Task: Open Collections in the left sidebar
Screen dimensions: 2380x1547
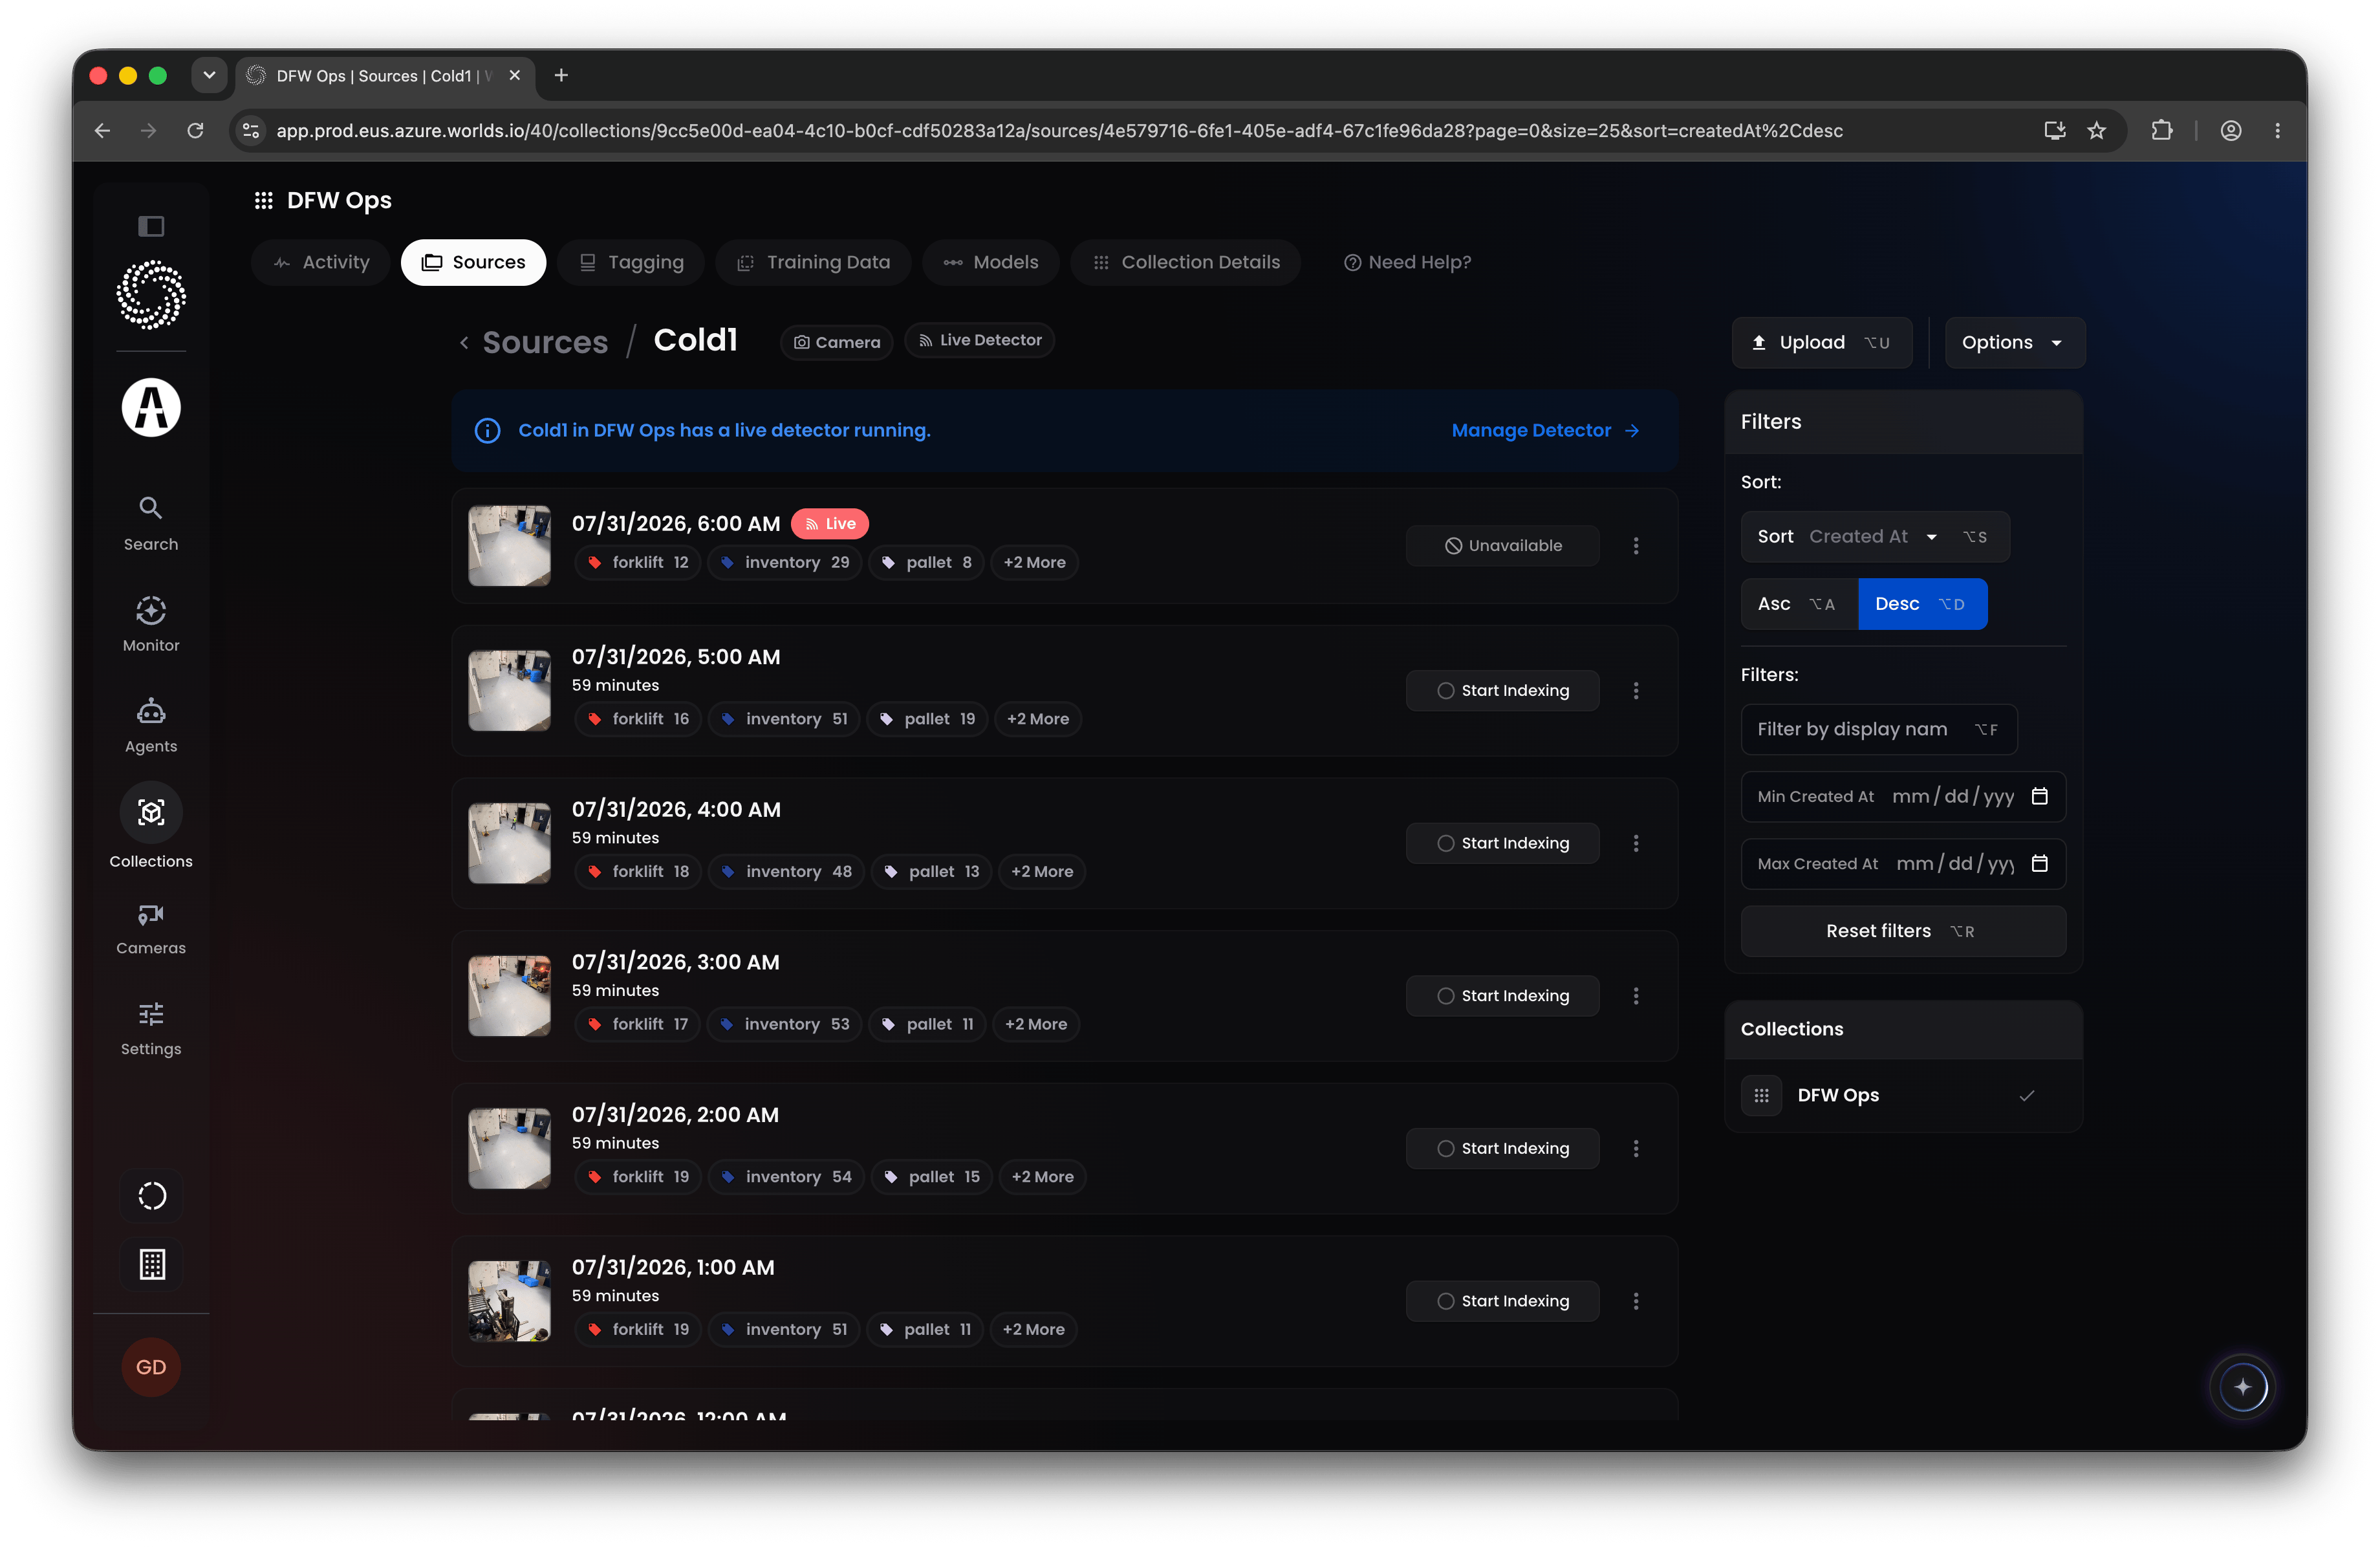Action: point(151,826)
